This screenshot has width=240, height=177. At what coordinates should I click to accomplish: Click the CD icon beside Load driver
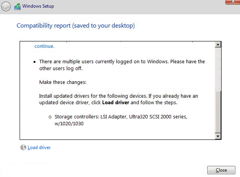click(23, 147)
